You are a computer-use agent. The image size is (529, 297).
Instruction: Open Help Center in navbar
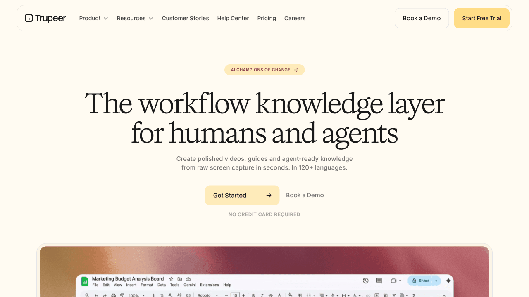(x=233, y=18)
